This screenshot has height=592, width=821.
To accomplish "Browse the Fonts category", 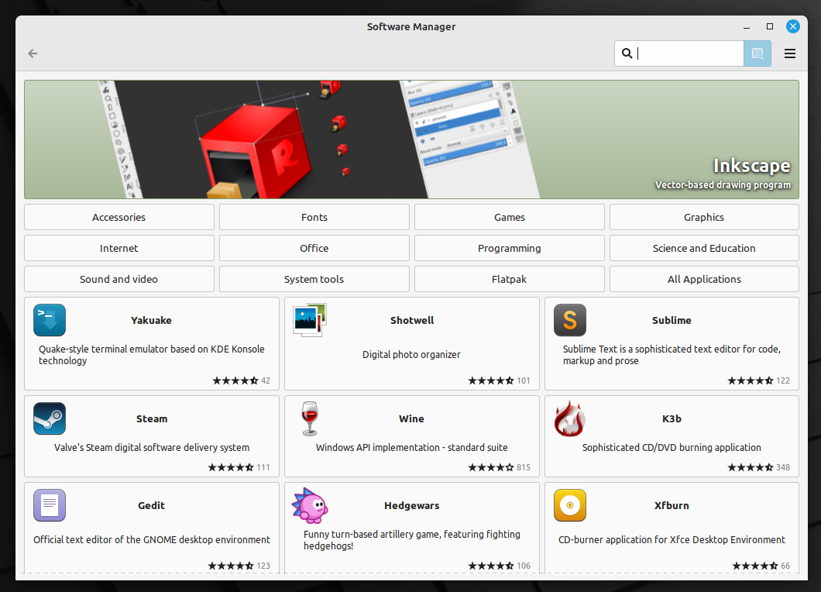I will point(314,217).
